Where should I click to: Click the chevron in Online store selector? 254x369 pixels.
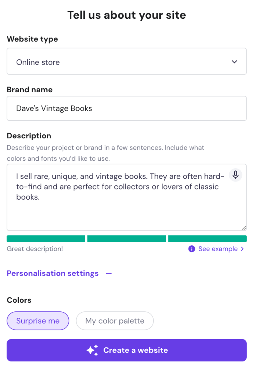pyautogui.click(x=235, y=62)
